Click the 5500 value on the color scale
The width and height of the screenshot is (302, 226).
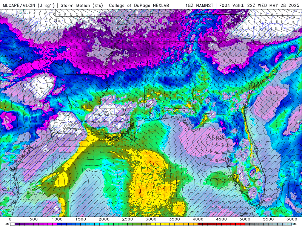coord(268,219)
